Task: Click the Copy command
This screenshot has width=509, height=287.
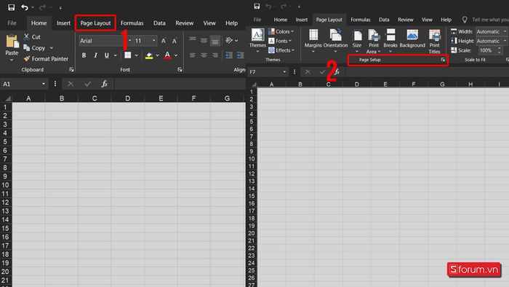Action: 34,48
